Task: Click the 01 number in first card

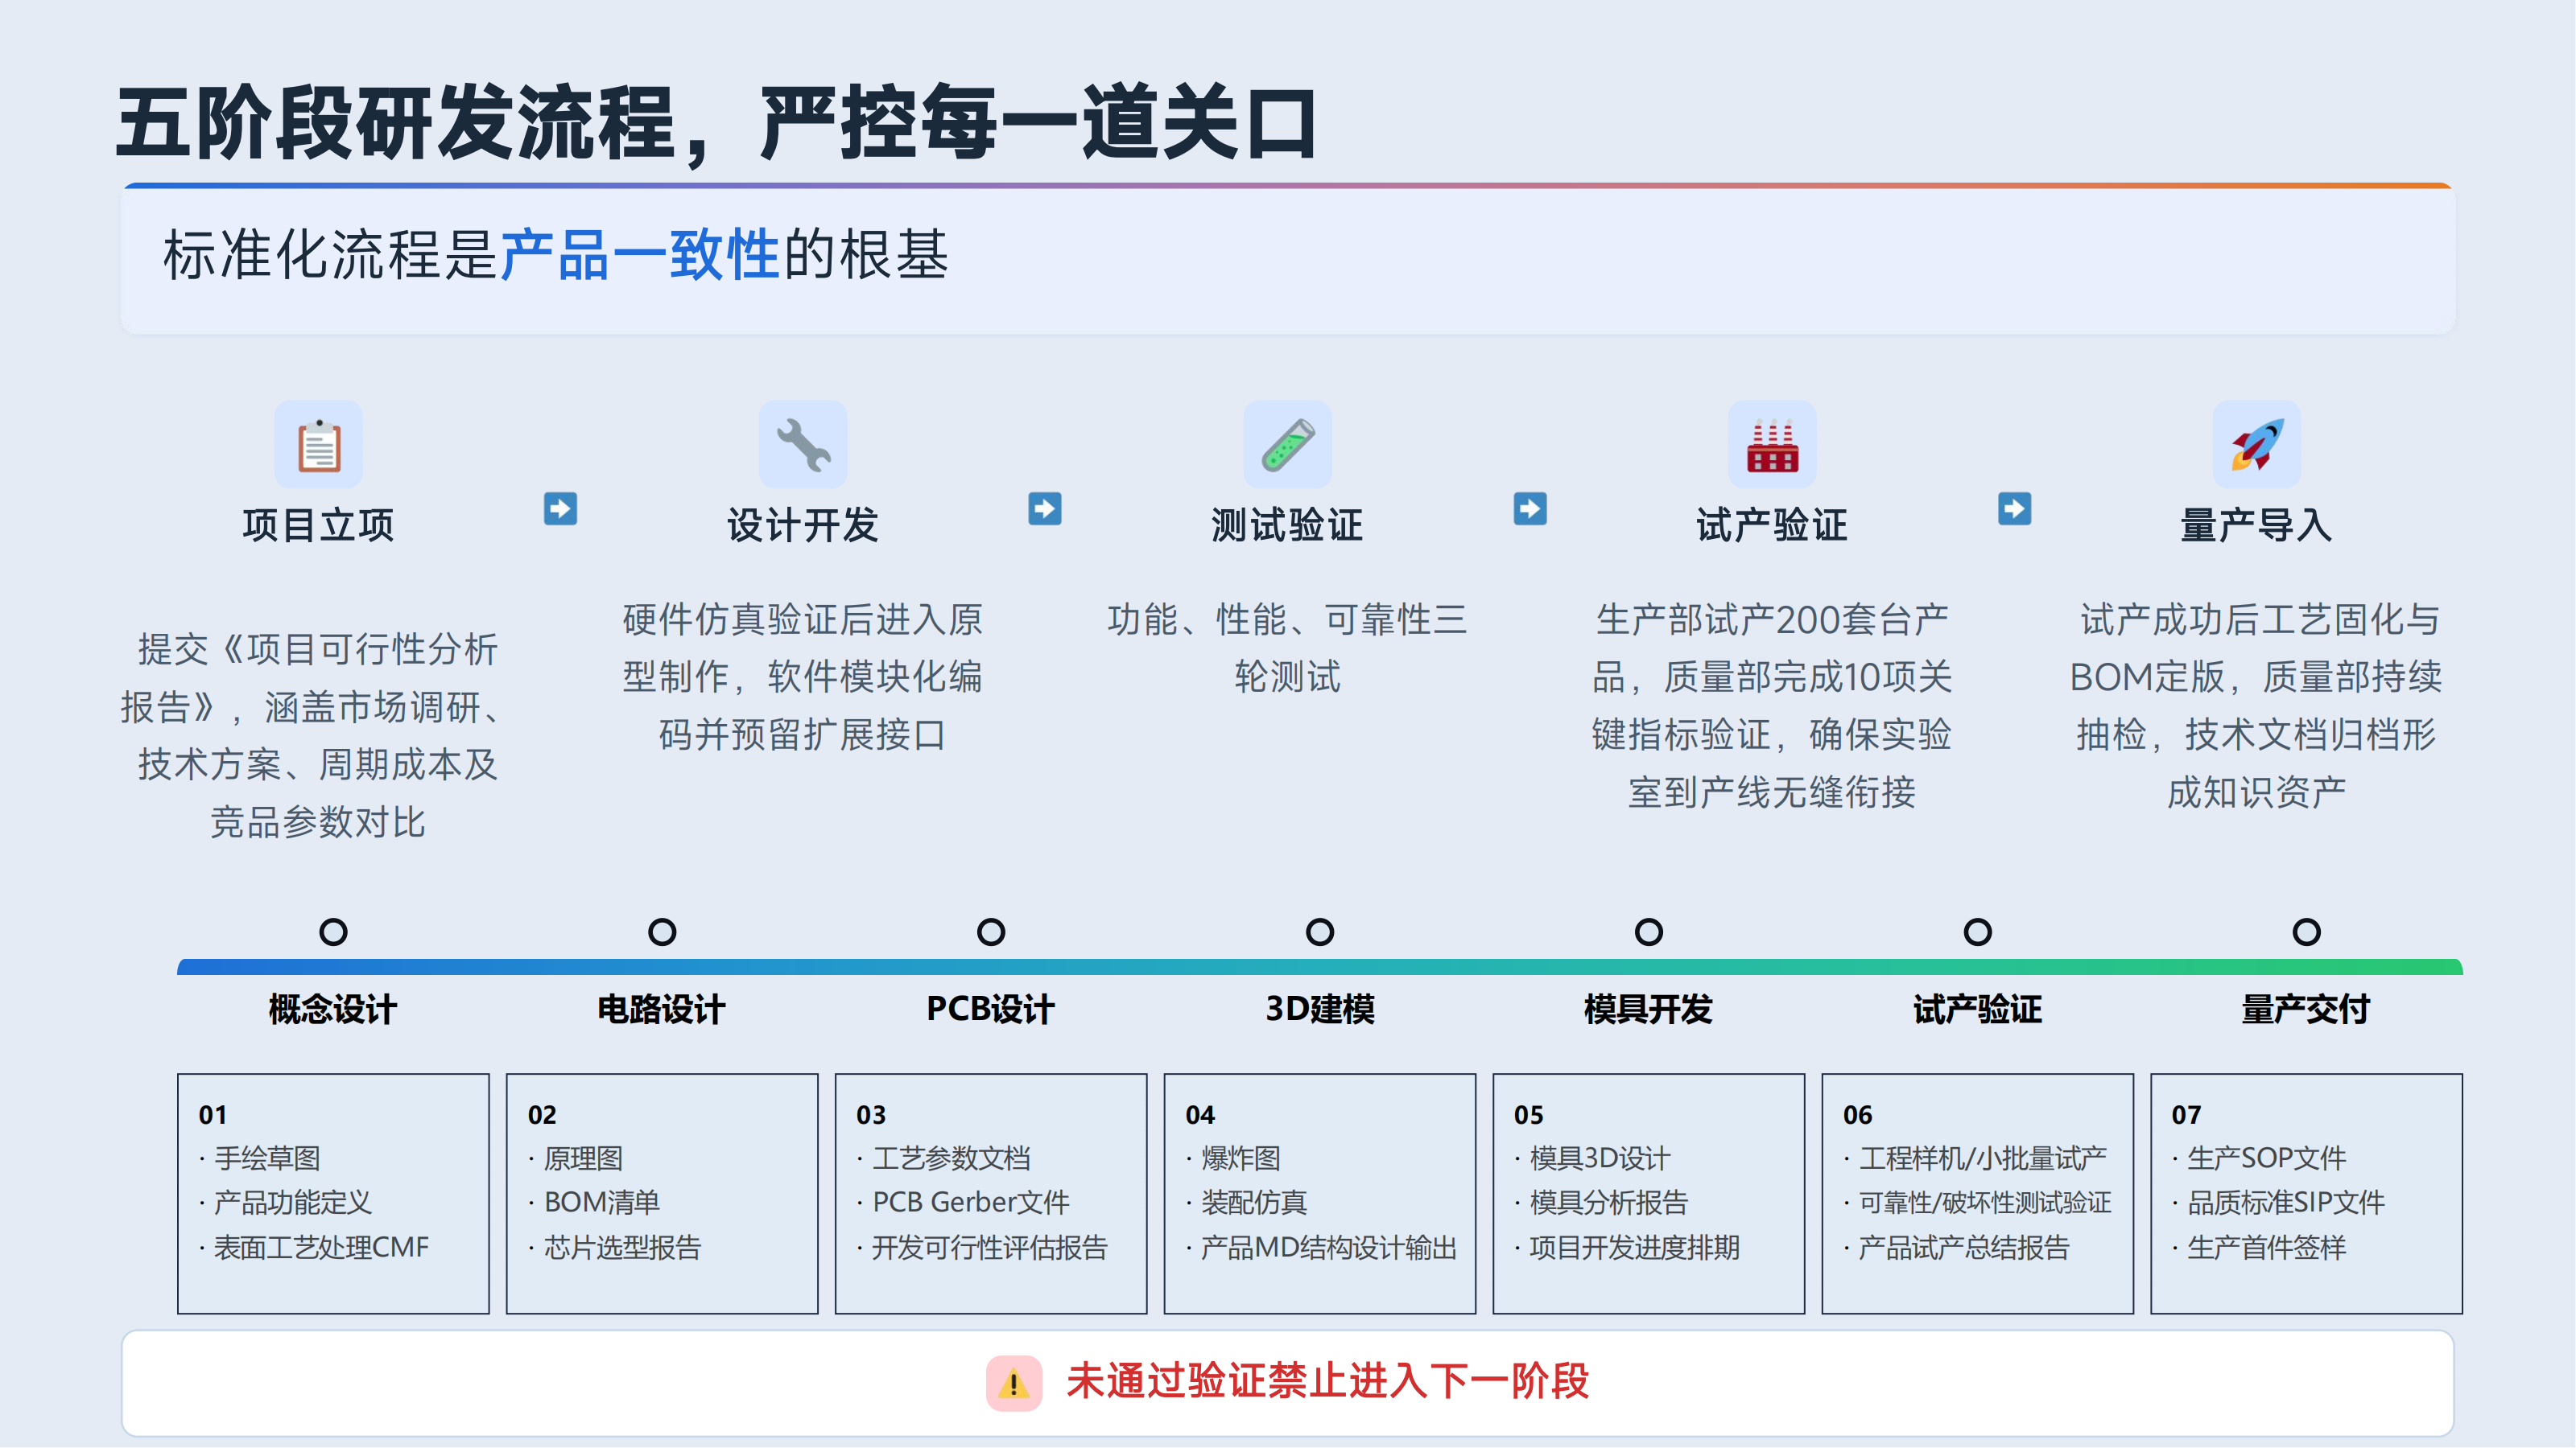Action: pos(212,1114)
